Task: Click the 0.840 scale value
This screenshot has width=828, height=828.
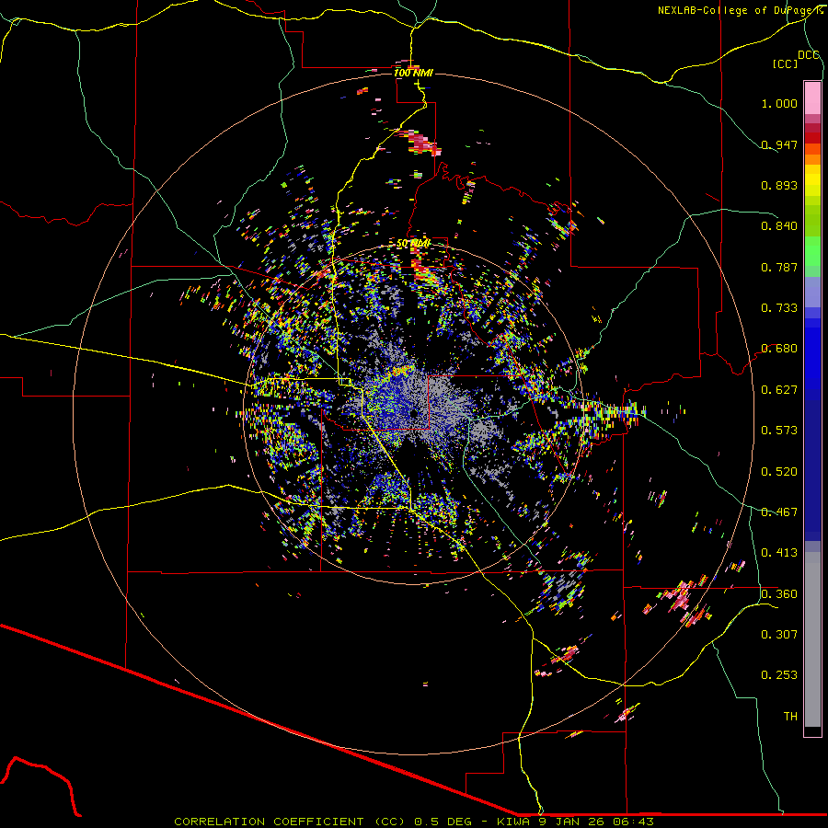Action: point(779,226)
